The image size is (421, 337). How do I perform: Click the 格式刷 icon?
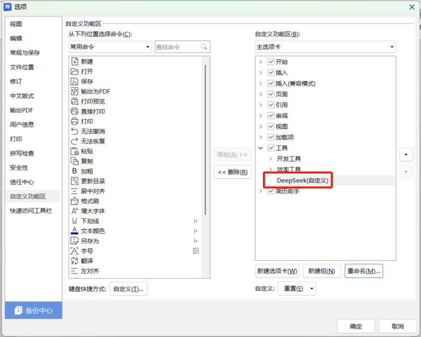tap(74, 201)
